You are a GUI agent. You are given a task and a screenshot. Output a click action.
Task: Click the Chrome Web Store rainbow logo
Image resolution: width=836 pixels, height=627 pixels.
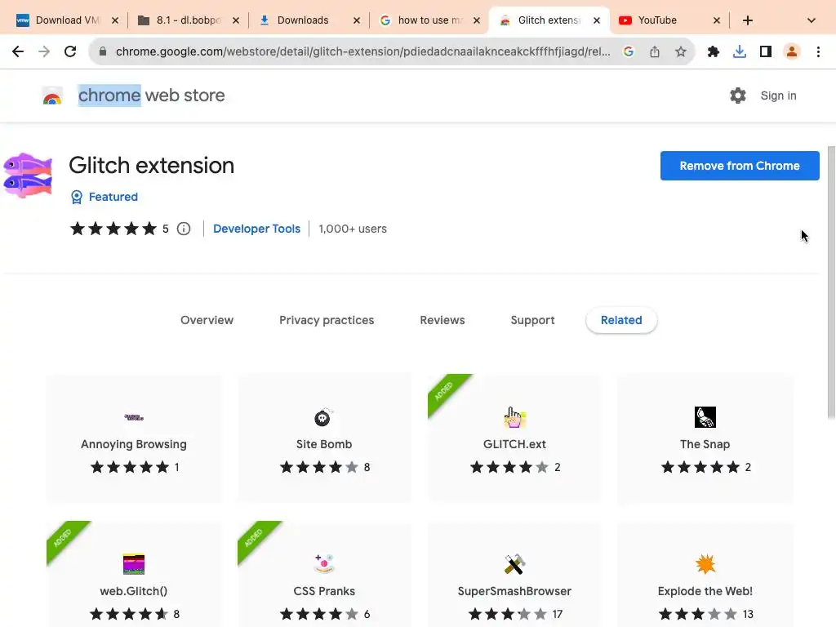[x=52, y=96]
